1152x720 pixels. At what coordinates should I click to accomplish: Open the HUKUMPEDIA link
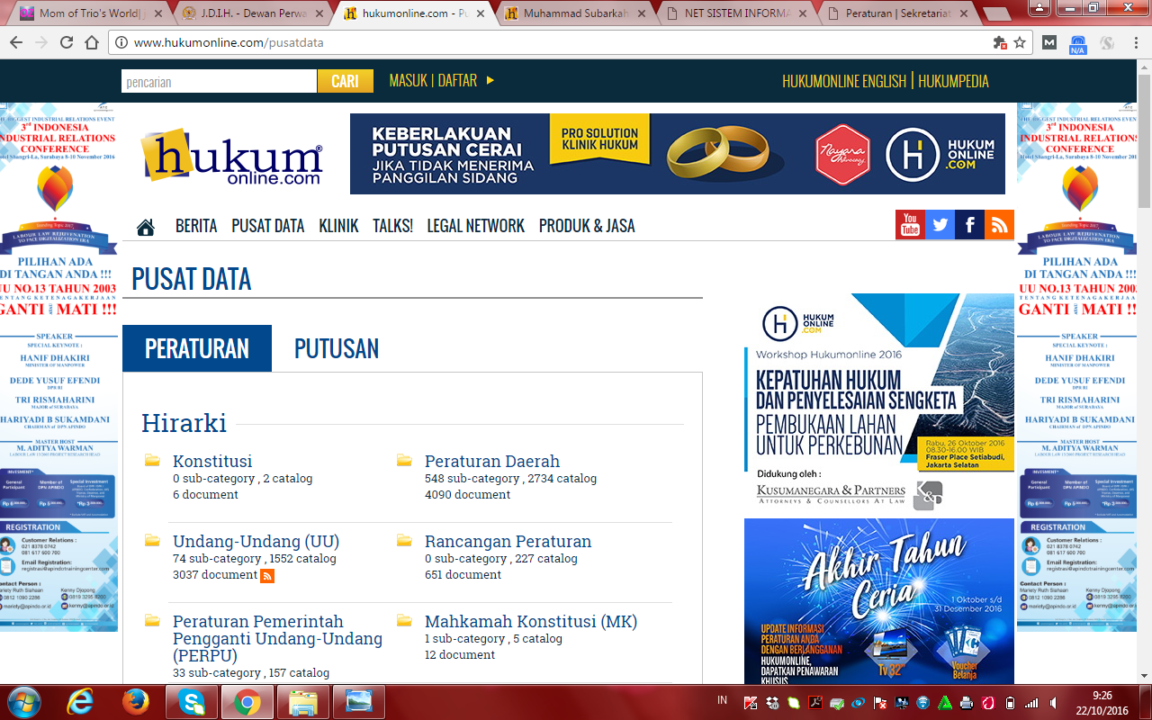click(x=954, y=81)
